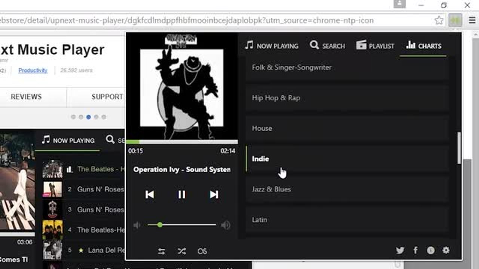479x269 pixels.
Task: Select the first carousel dot
Action: (73, 117)
